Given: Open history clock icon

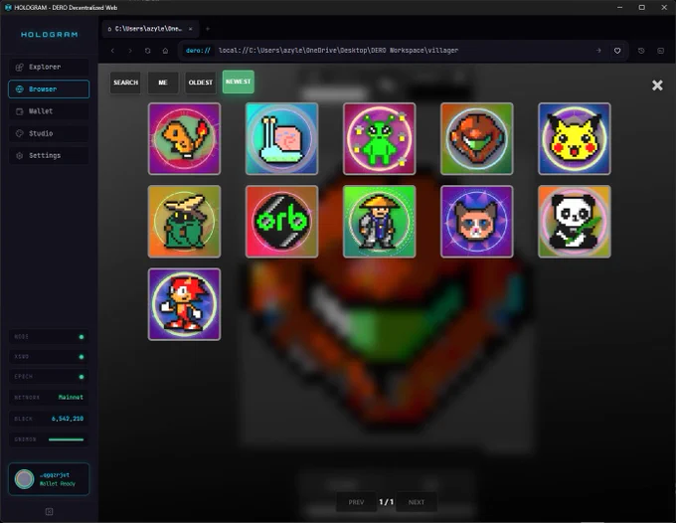Looking at the screenshot, I should pyautogui.click(x=641, y=51).
